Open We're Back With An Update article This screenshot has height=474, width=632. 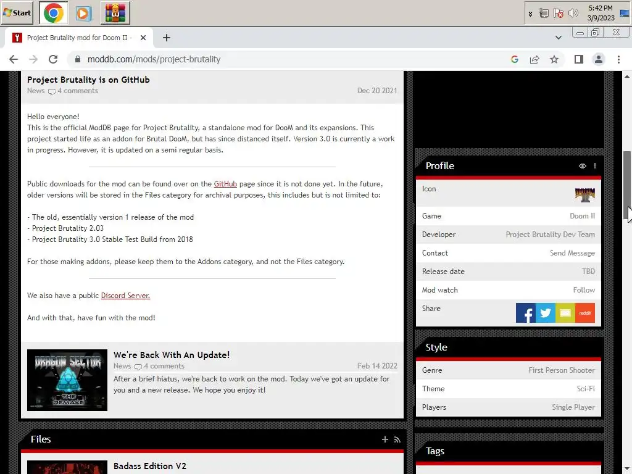(x=172, y=355)
